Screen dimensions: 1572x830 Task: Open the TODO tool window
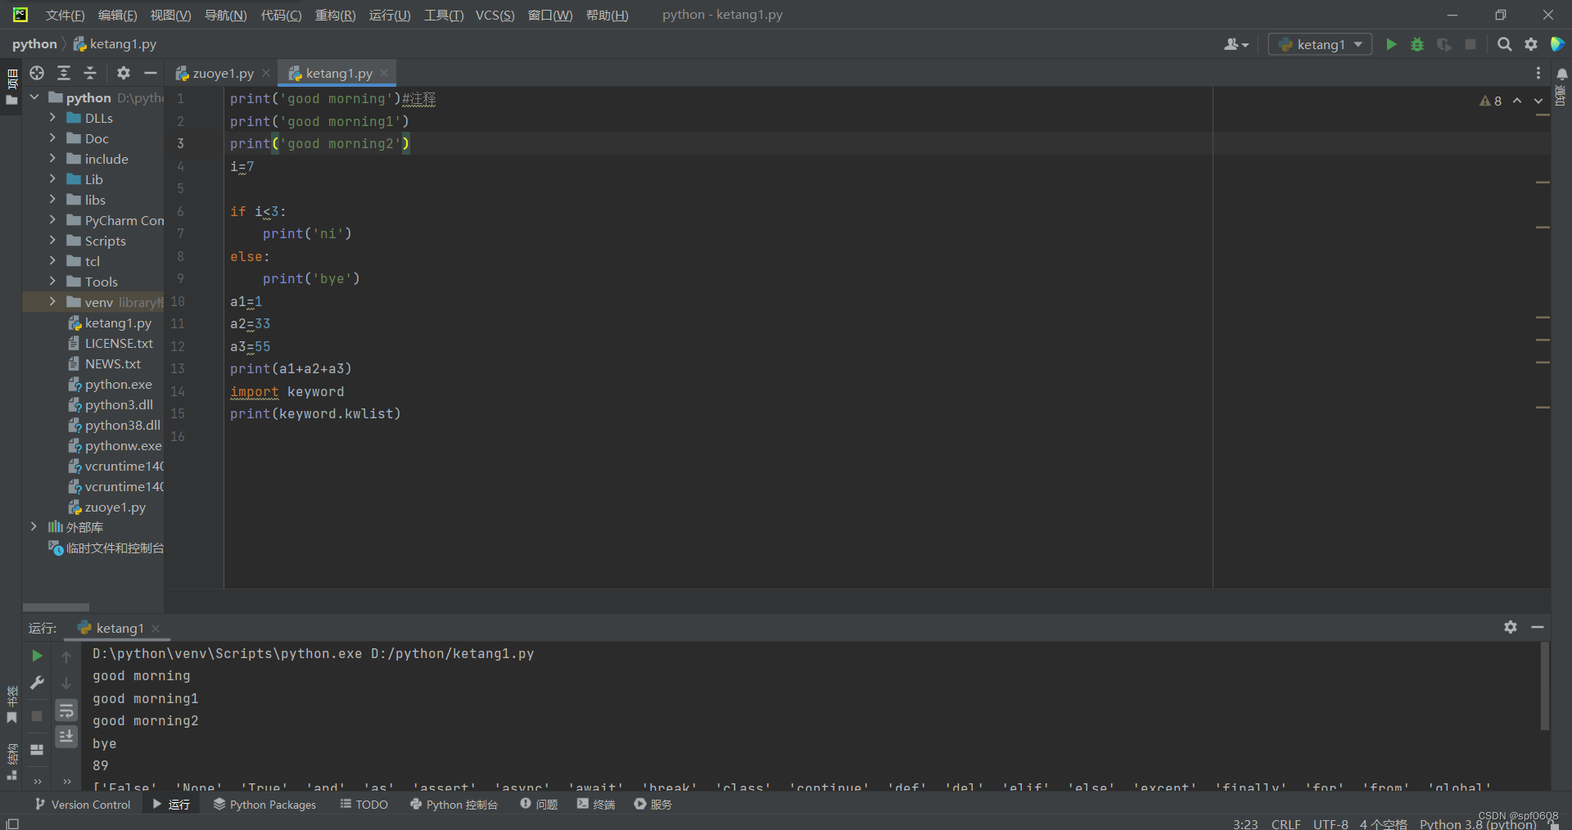coord(364,805)
